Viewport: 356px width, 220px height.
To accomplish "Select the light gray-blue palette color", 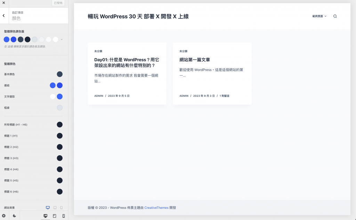I will (x=34, y=39).
